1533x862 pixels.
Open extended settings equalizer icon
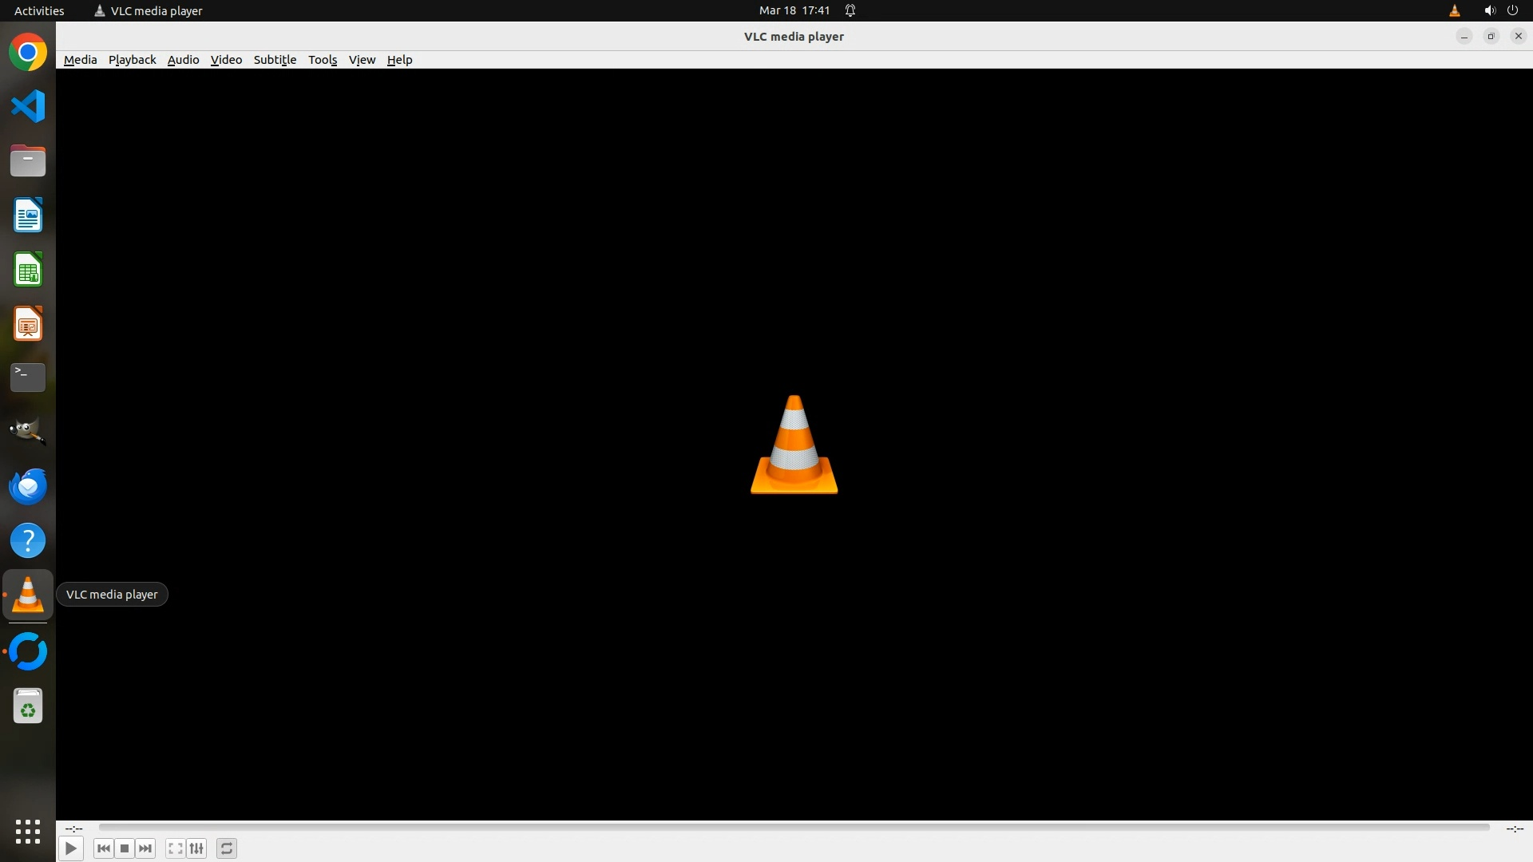[196, 848]
